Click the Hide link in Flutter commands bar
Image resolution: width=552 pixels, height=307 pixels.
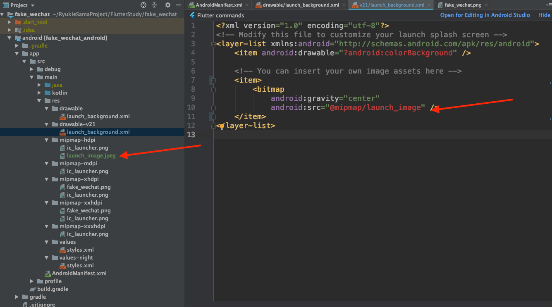click(x=544, y=15)
